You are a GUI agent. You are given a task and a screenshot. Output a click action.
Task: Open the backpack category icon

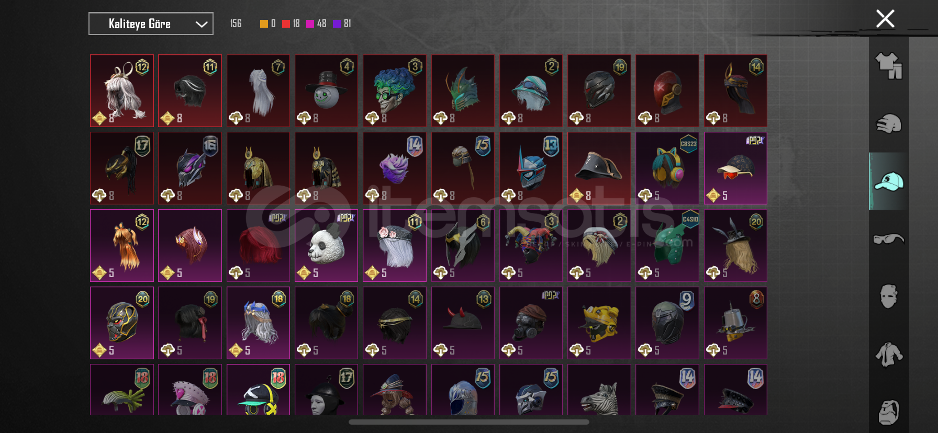coord(889,412)
